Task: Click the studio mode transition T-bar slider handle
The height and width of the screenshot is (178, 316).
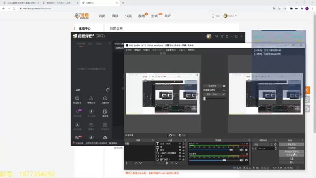Action: coord(205,98)
